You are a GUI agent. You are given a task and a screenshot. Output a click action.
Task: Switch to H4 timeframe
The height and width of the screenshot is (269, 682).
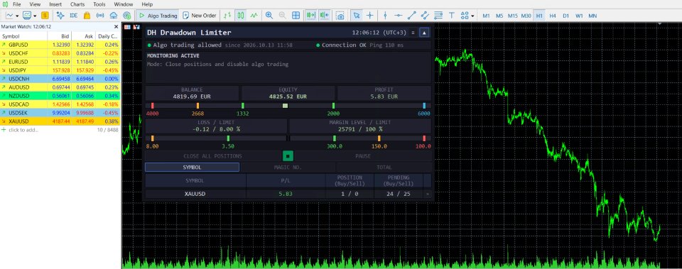pos(553,16)
